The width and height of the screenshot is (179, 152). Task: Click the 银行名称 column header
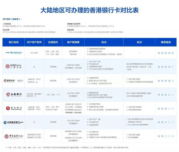click(x=14, y=42)
